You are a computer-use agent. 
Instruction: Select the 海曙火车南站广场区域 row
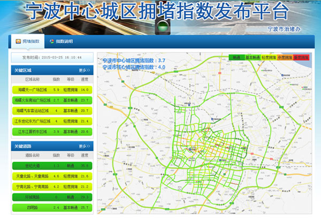tap(52, 100)
